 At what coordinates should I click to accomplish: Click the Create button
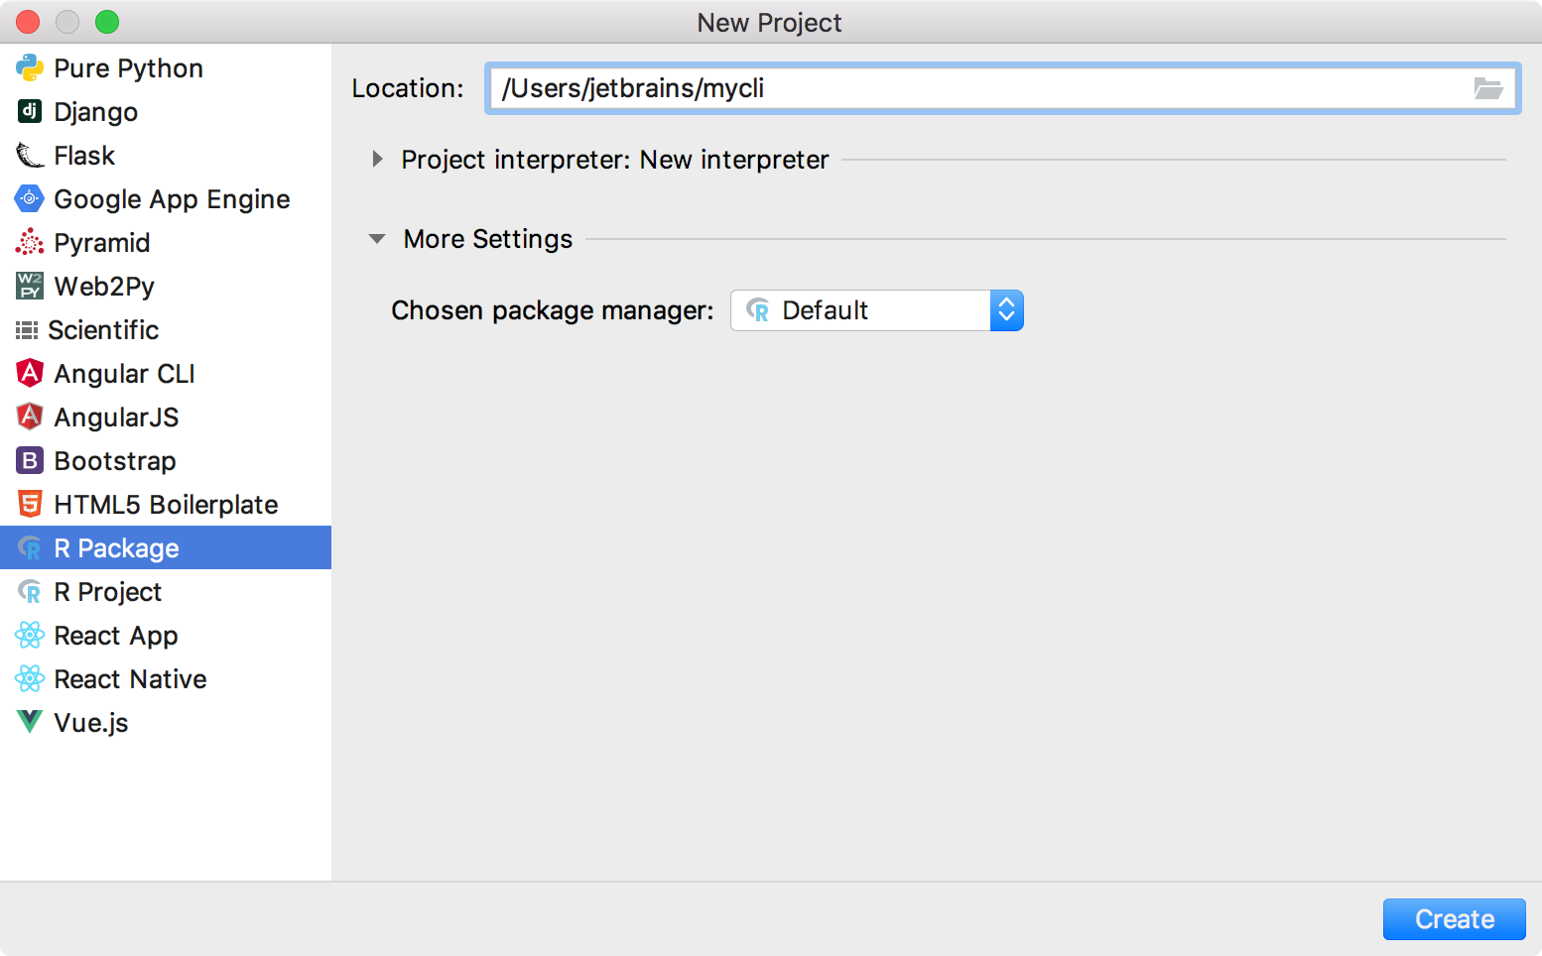(1454, 918)
